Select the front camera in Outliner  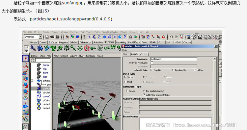(x=45, y=73)
